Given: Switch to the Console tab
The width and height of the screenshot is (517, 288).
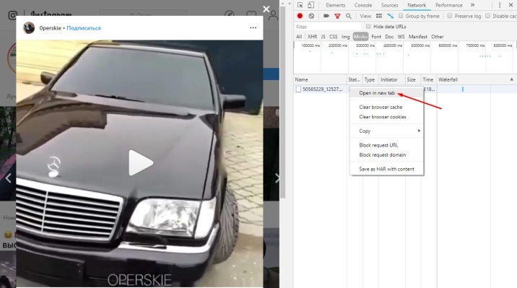Looking at the screenshot, I should [x=363, y=5].
